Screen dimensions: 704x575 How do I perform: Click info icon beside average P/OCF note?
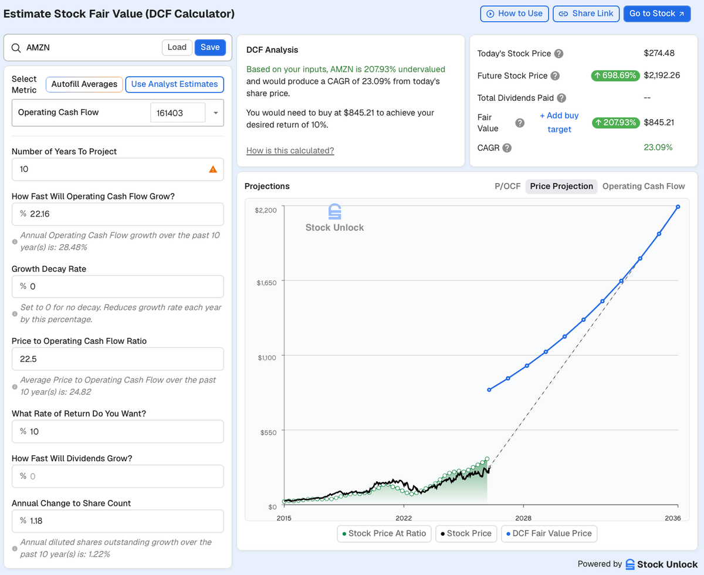15,387
